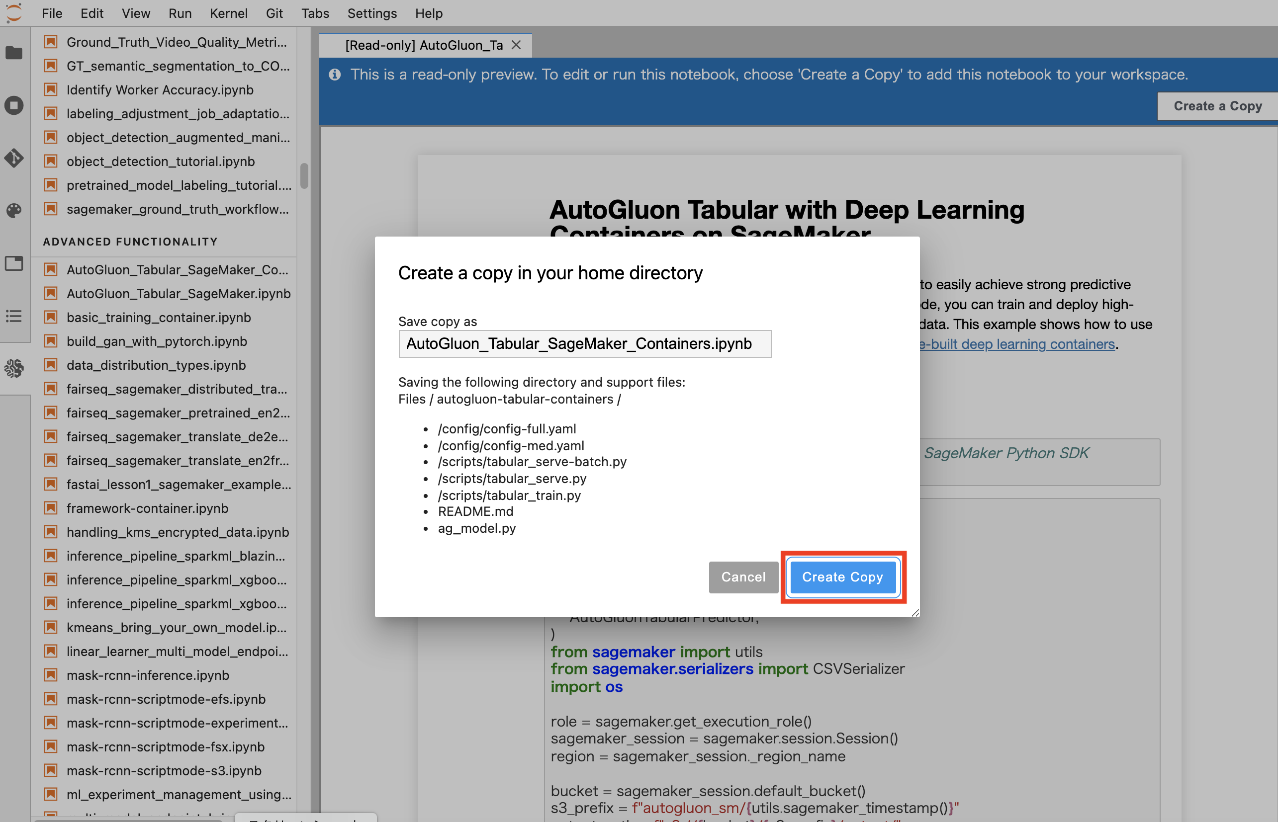1278x822 pixels.
Task: Open basic_training_container.ipynb in the list
Action: point(159,318)
